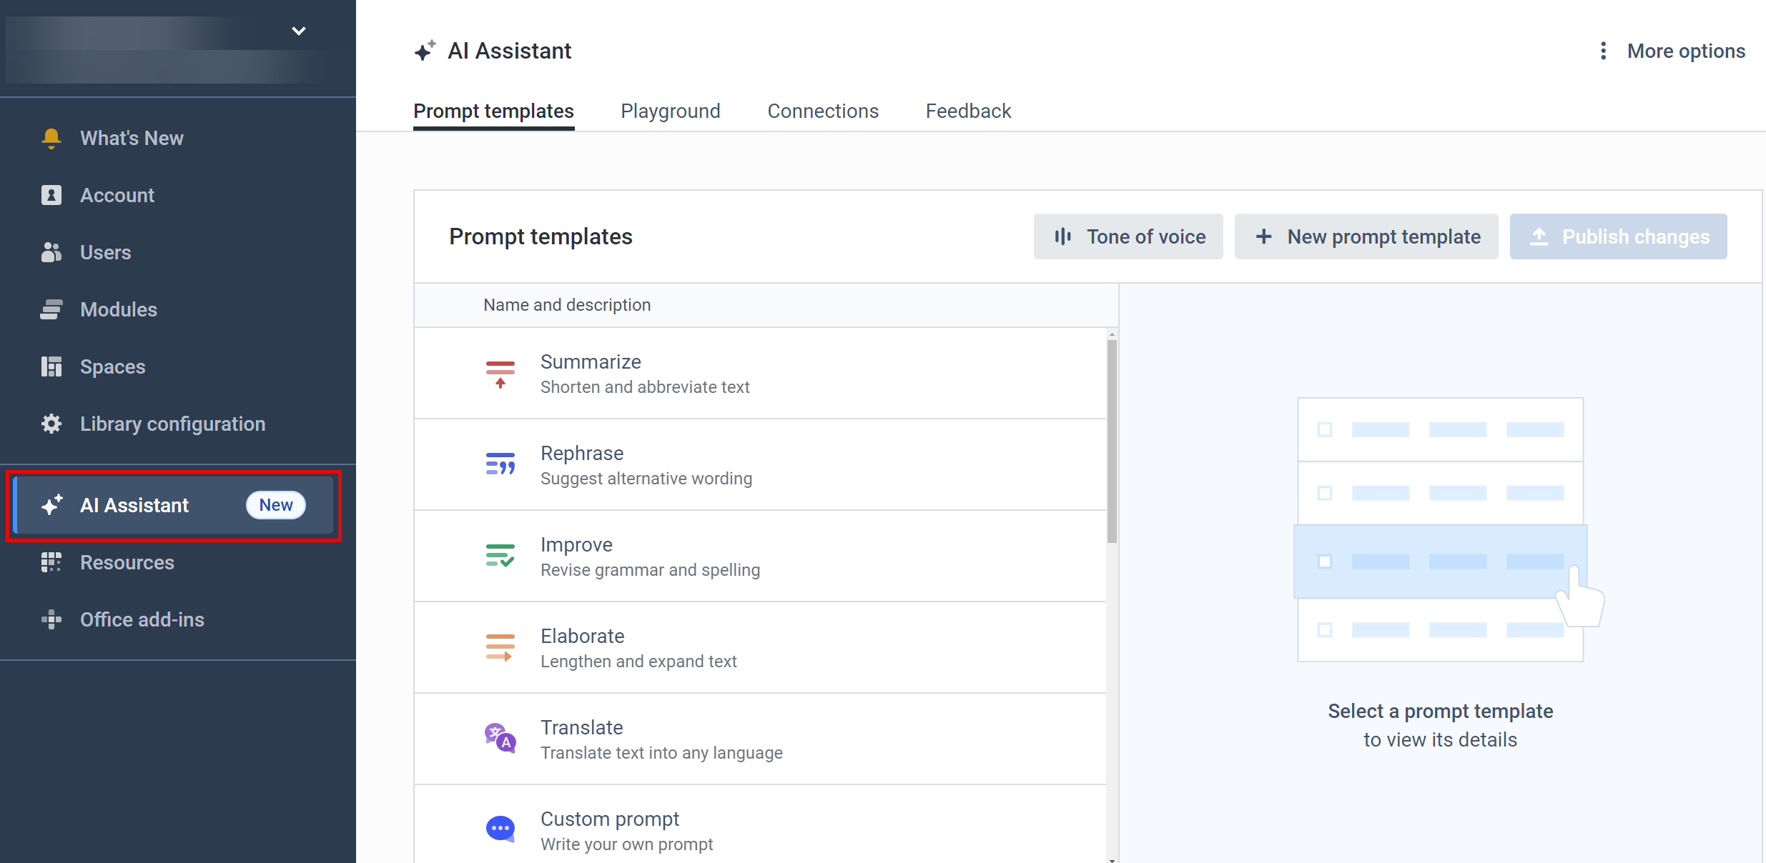Click the Office add-ins icon
The image size is (1766, 863).
click(x=51, y=619)
